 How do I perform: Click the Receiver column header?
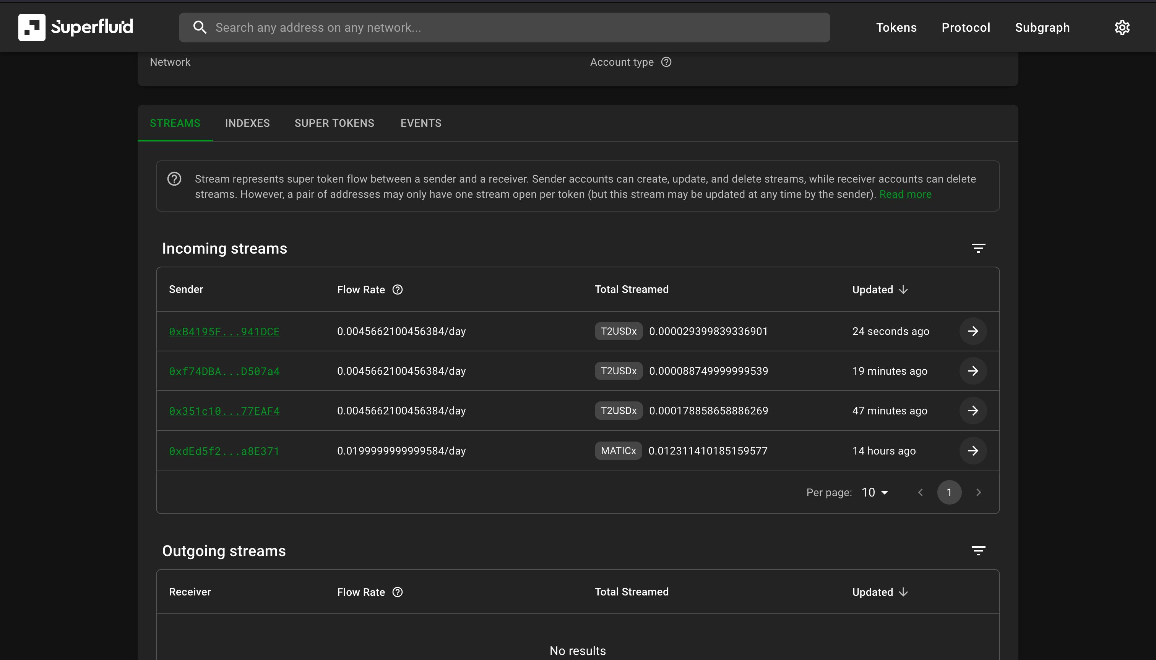(190, 592)
